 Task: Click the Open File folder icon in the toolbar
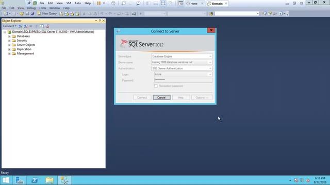point(22,14)
